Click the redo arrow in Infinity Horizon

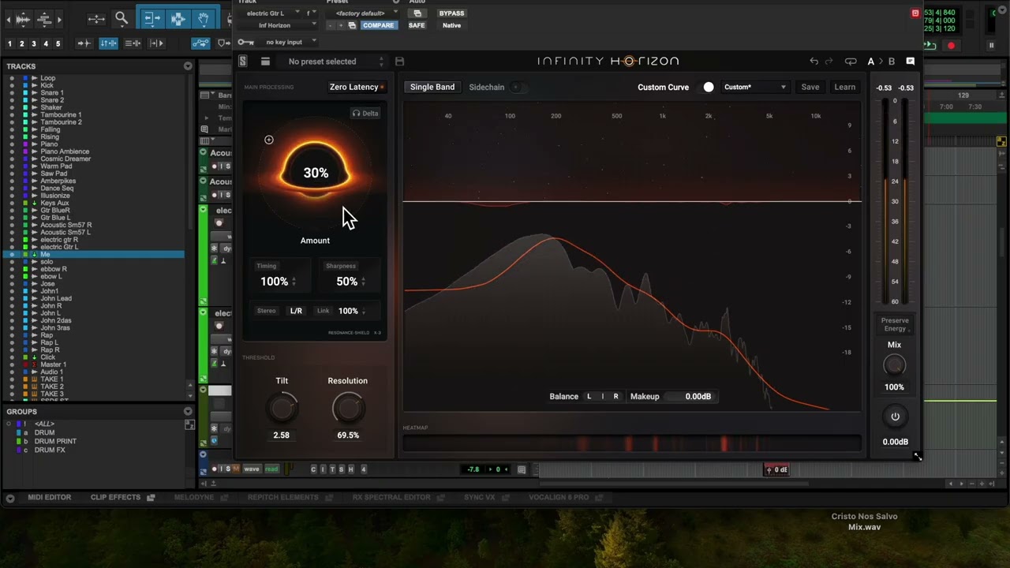pyautogui.click(x=829, y=61)
